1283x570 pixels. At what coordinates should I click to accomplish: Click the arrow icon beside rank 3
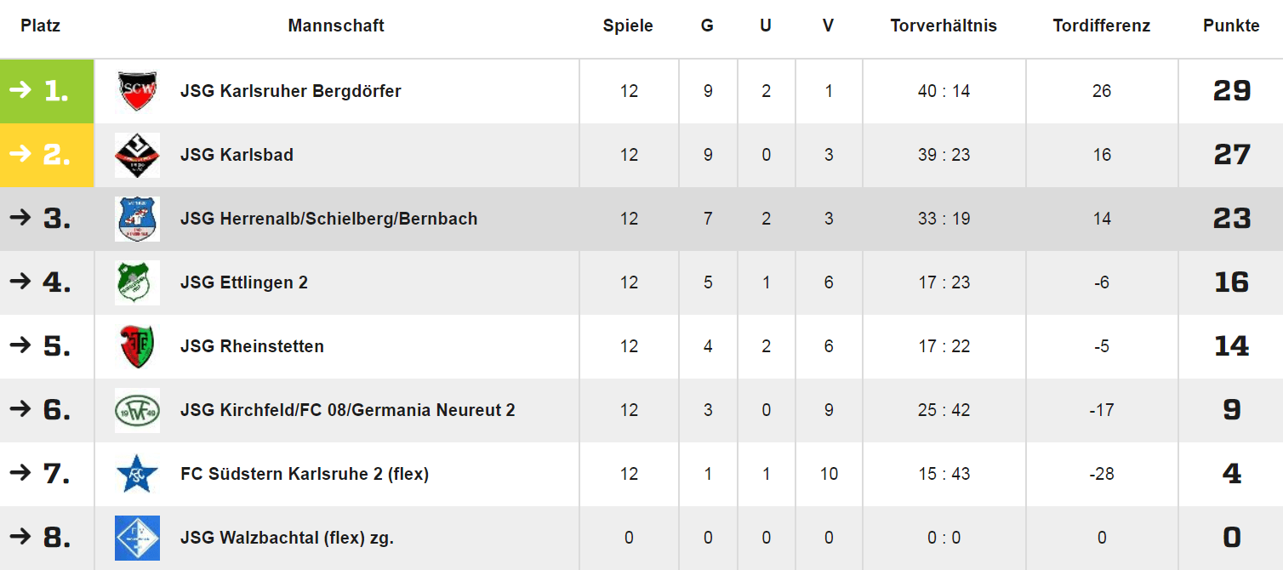coord(20,218)
